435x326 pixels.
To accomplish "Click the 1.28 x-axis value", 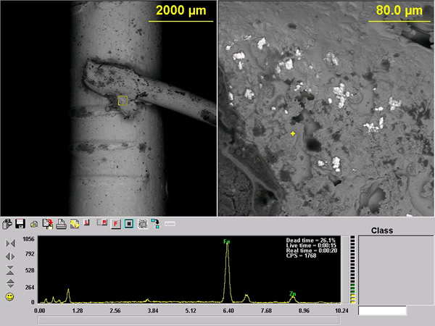I will [x=78, y=311].
